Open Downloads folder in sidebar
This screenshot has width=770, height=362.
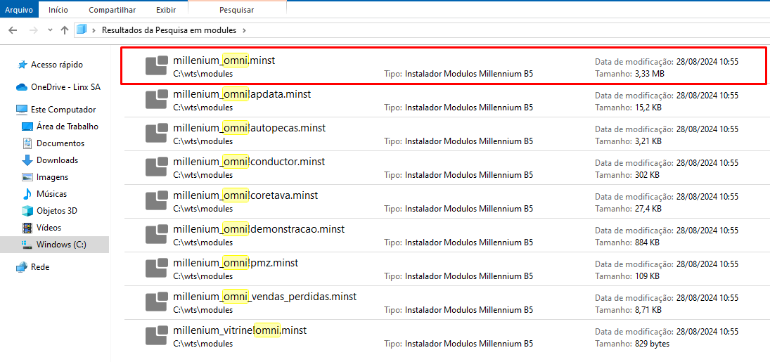click(57, 160)
